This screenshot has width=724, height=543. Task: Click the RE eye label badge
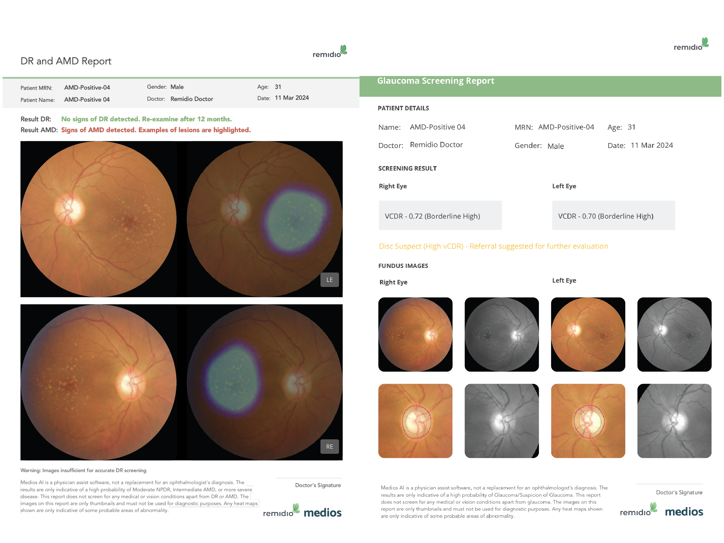[329, 446]
